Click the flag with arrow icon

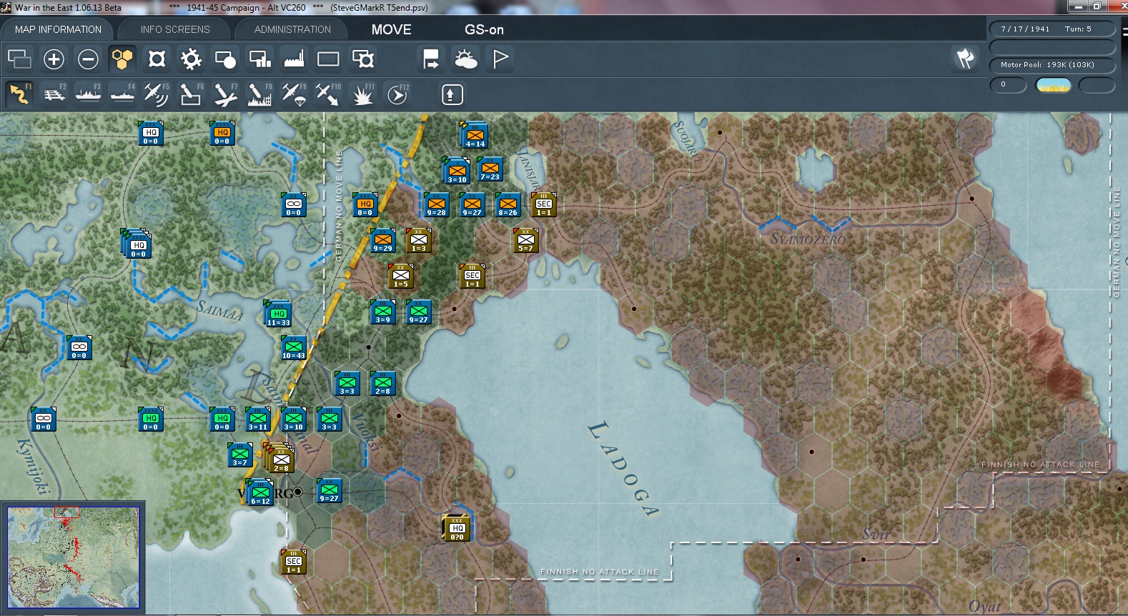(x=431, y=59)
